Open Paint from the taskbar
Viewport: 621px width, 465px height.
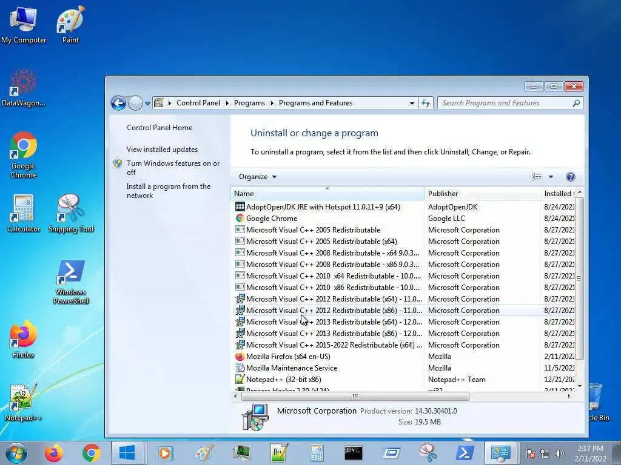(x=204, y=453)
